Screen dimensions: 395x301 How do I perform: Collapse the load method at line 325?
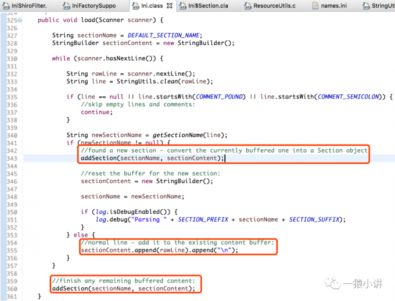(20, 20)
